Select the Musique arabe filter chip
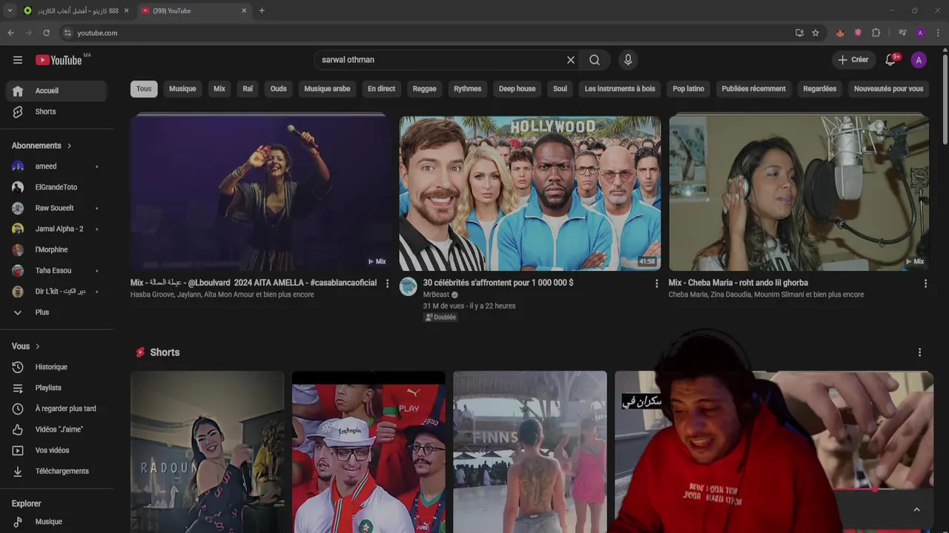This screenshot has width=949, height=533. tap(327, 89)
